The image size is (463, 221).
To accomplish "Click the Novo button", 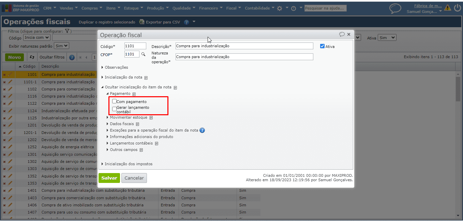I will tap(14, 57).
